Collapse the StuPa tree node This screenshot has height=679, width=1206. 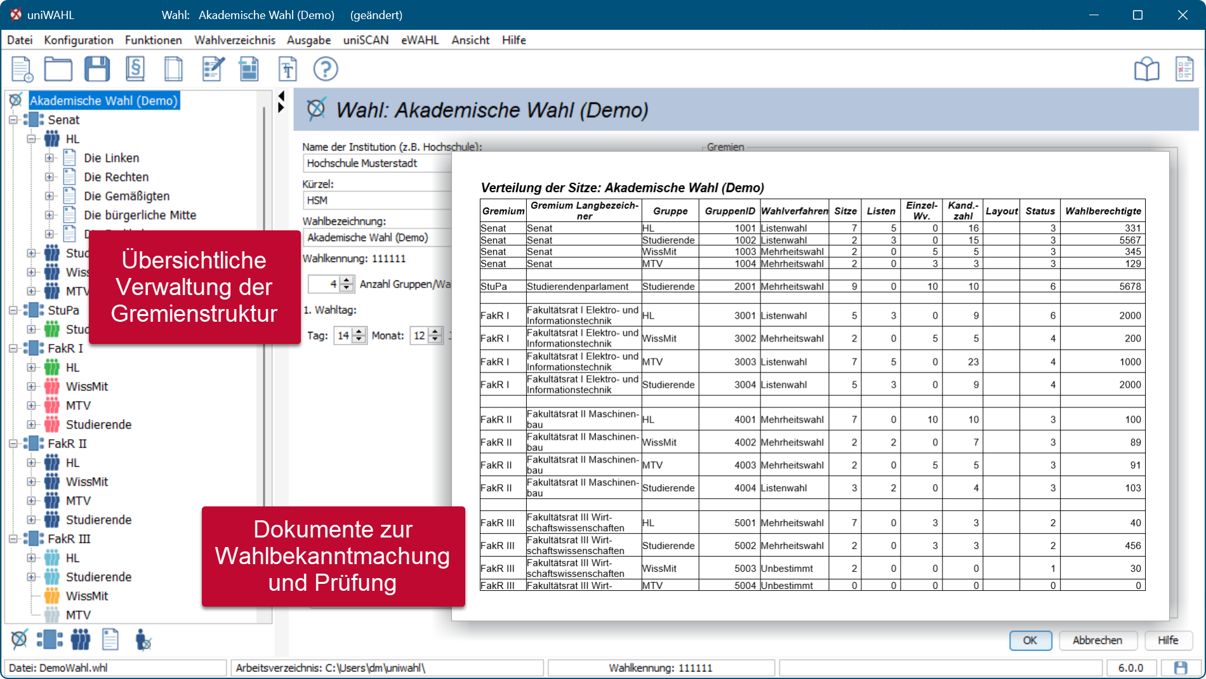coord(13,310)
